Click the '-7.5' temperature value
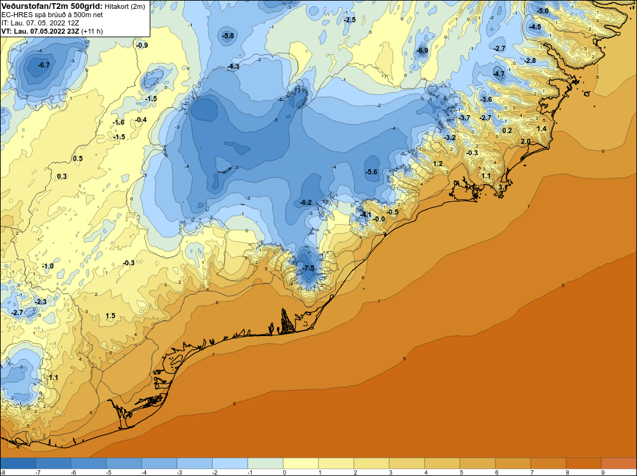Screen dimensions: 637x476 [x=308, y=269]
